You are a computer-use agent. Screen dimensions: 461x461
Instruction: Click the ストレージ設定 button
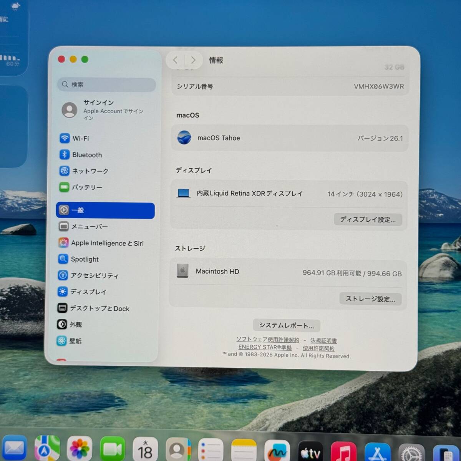point(370,299)
